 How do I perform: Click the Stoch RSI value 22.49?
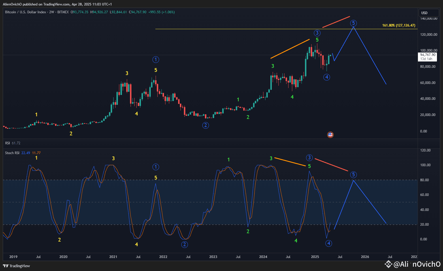point(26,153)
